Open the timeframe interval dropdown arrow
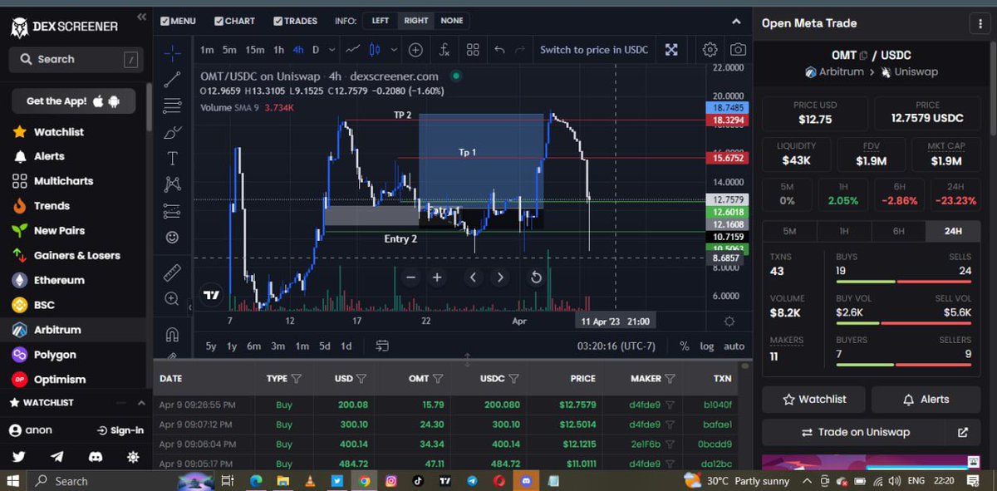 pos(332,50)
